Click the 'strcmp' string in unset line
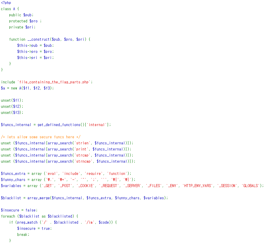Screen dimensions: 269x244 click(x=82, y=155)
